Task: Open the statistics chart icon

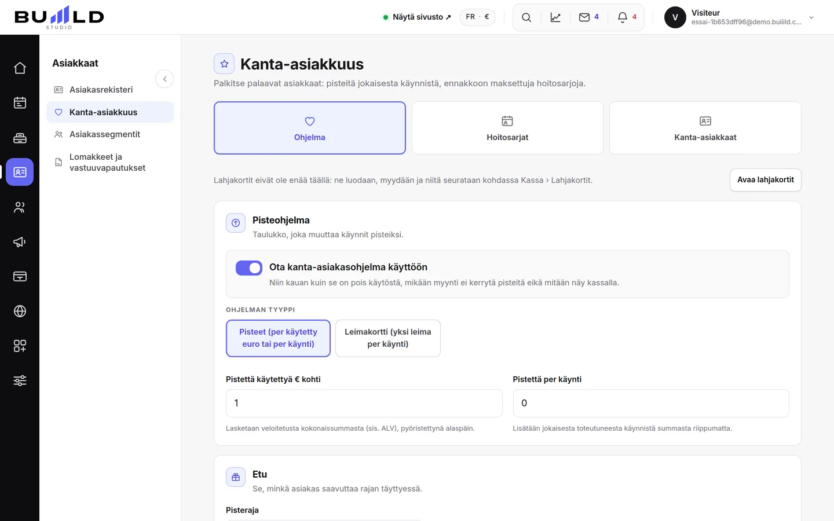Action: pyautogui.click(x=555, y=17)
